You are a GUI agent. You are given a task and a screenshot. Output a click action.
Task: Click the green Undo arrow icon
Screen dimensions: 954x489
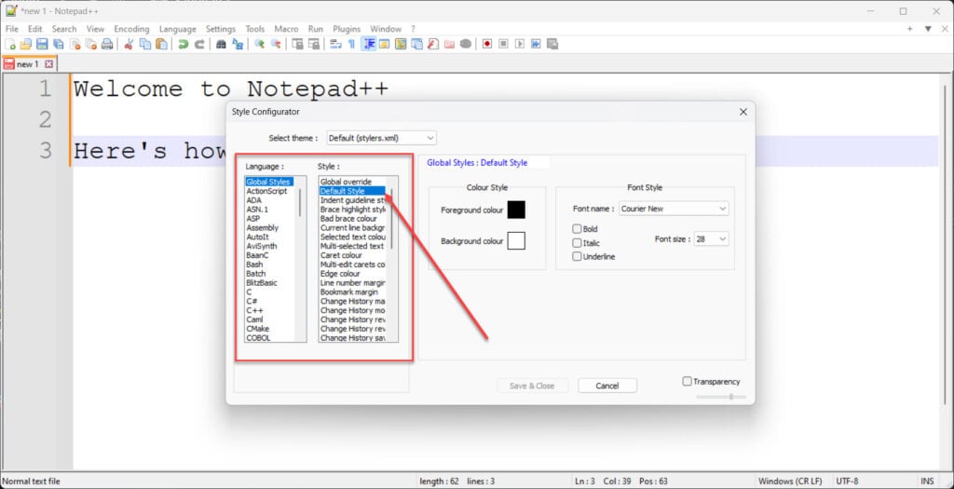184,44
